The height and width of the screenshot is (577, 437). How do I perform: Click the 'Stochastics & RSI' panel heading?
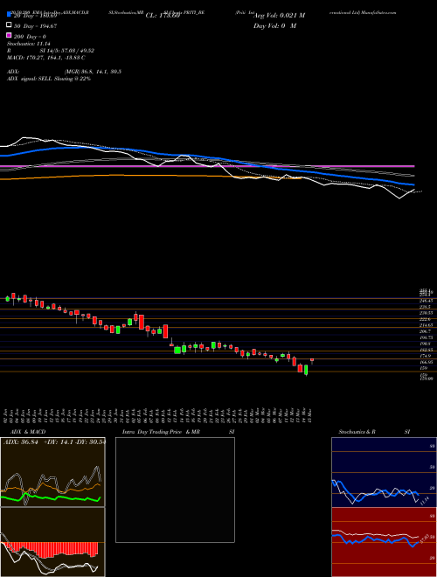[x=374, y=432]
